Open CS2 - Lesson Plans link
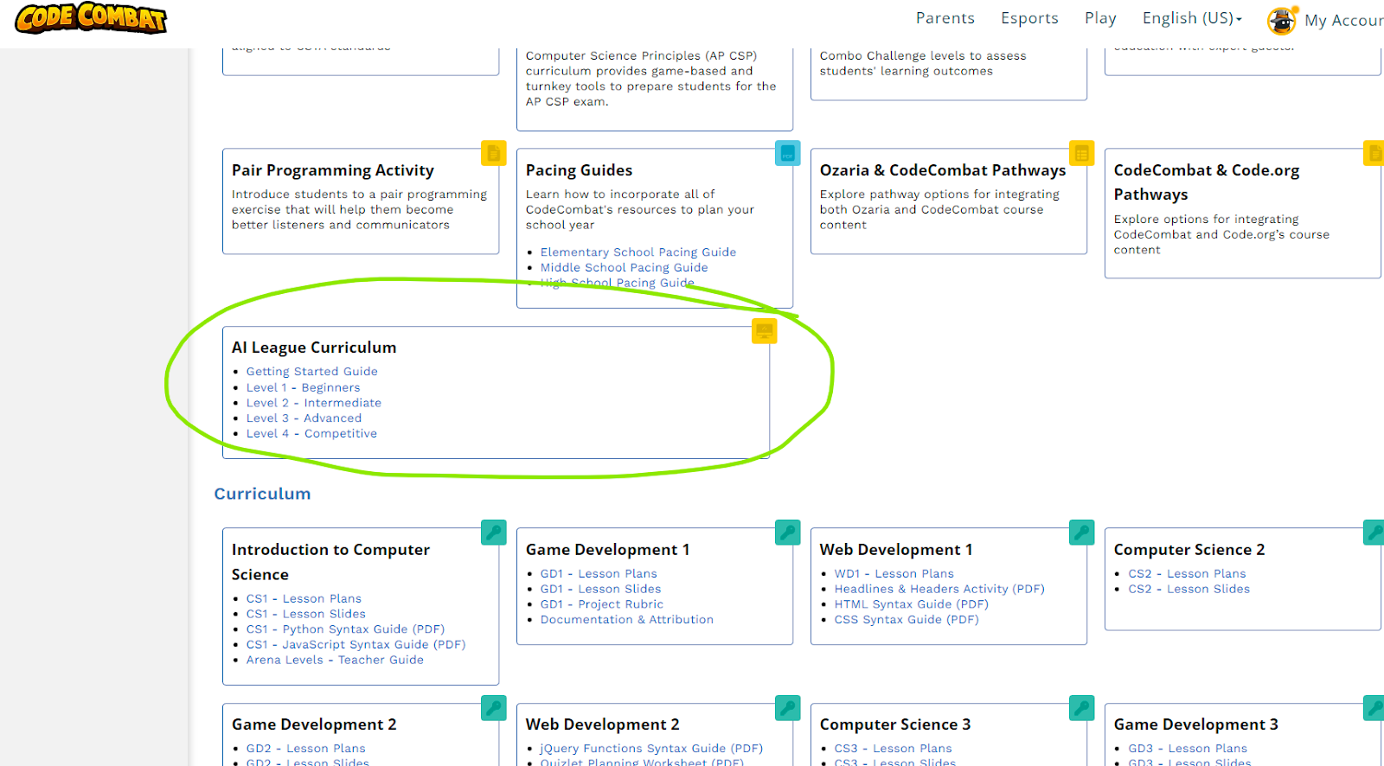 tap(1187, 574)
